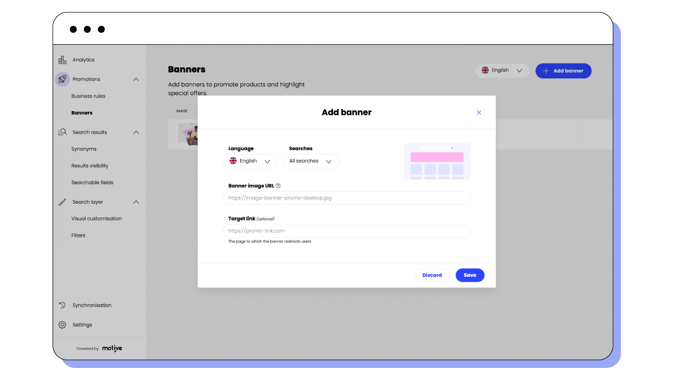Image resolution: width=673 pixels, height=379 pixels.
Task: Open the Analytics section via its chart icon
Action: point(62,59)
